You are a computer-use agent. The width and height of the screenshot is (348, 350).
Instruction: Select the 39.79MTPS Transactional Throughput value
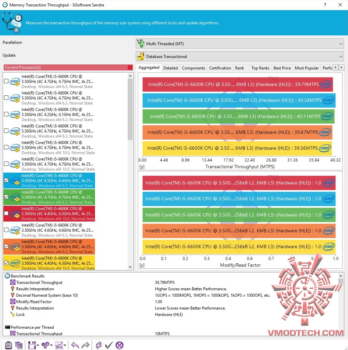165,282
